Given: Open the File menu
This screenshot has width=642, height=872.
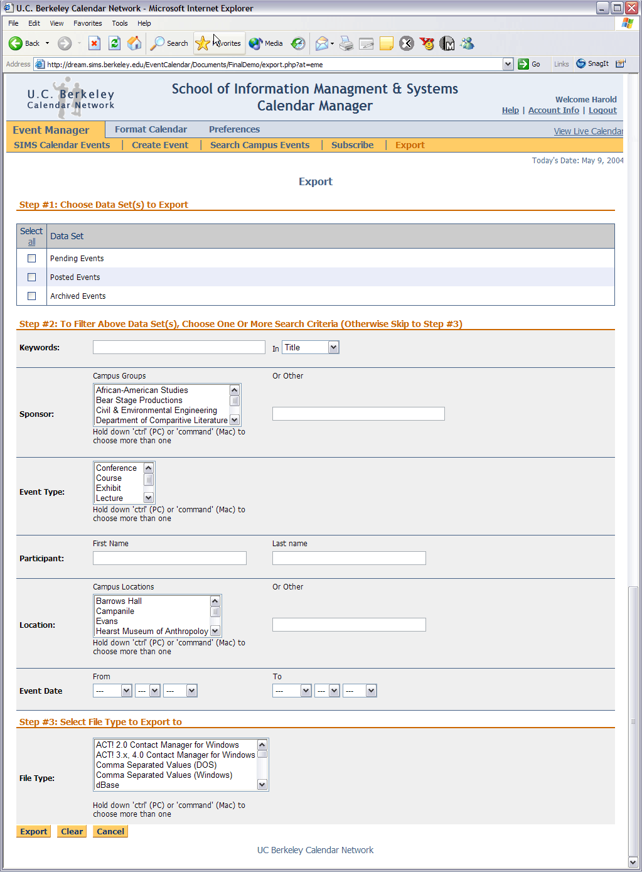Looking at the screenshot, I should (13, 23).
